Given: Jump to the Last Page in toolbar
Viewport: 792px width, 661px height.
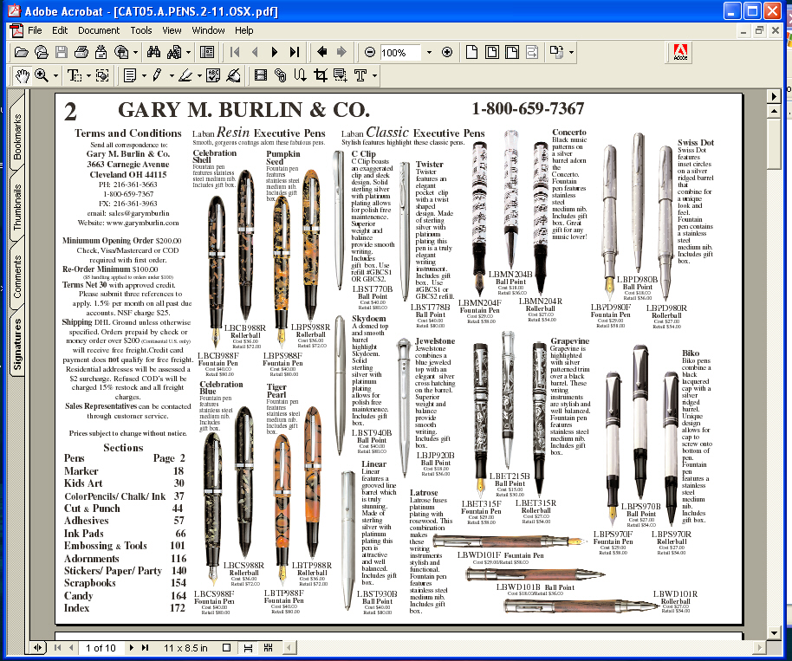Looking at the screenshot, I should (295, 52).
